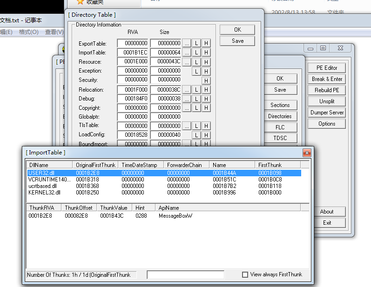Click the FLC button
Viewport: 371px width, 287px height.
pyautogui.click(x=280, y=127)
